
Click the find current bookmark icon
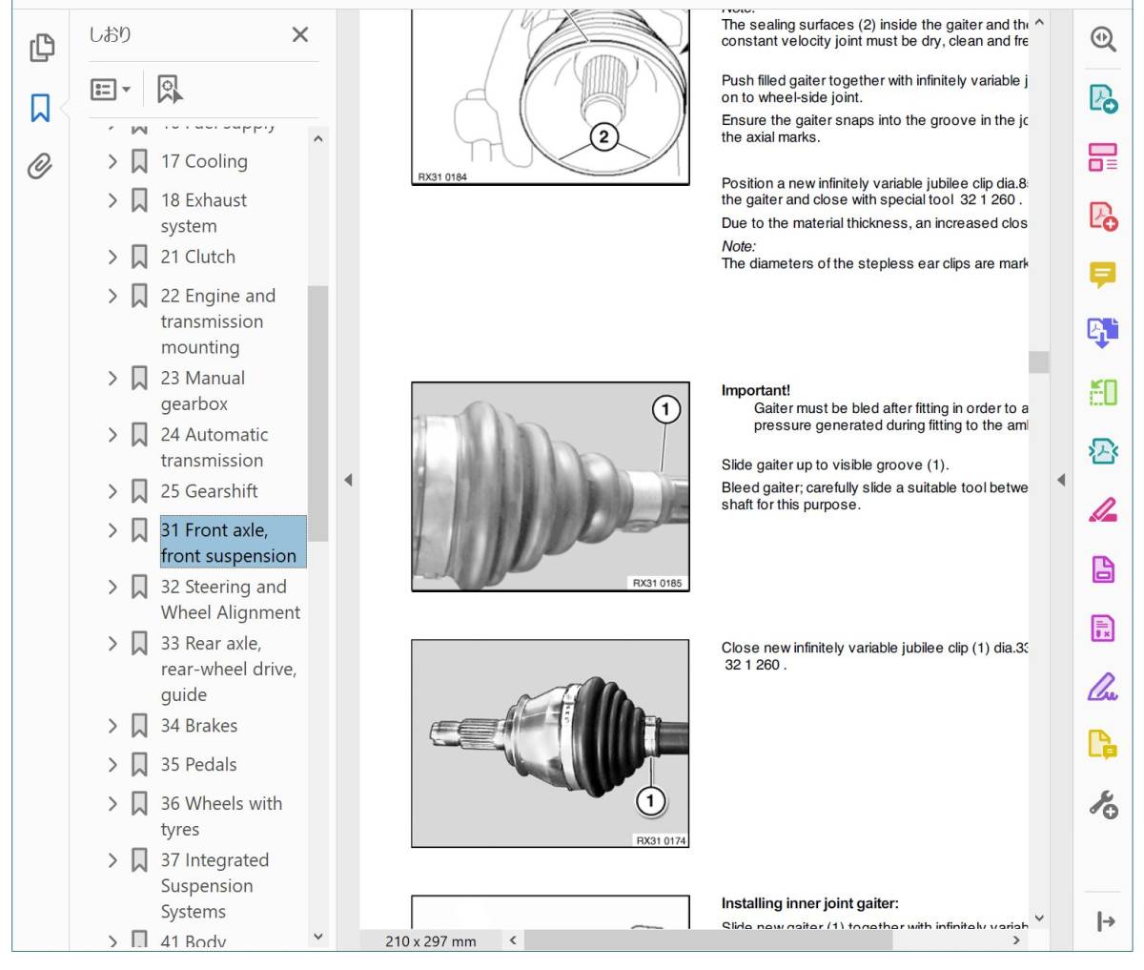[169, 90]
